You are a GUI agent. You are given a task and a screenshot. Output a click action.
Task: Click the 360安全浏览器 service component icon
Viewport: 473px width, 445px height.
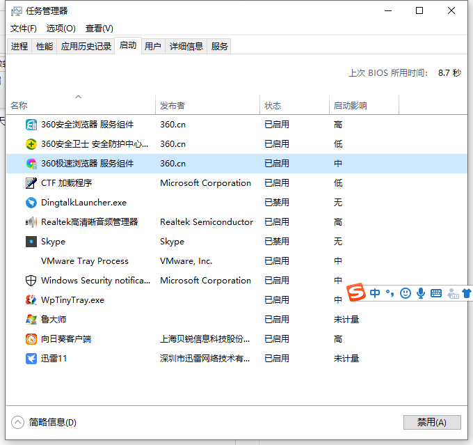click(31, 125)
